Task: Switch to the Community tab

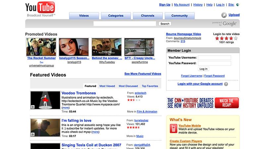Action: pyautogui.click(x=179, y=16)
